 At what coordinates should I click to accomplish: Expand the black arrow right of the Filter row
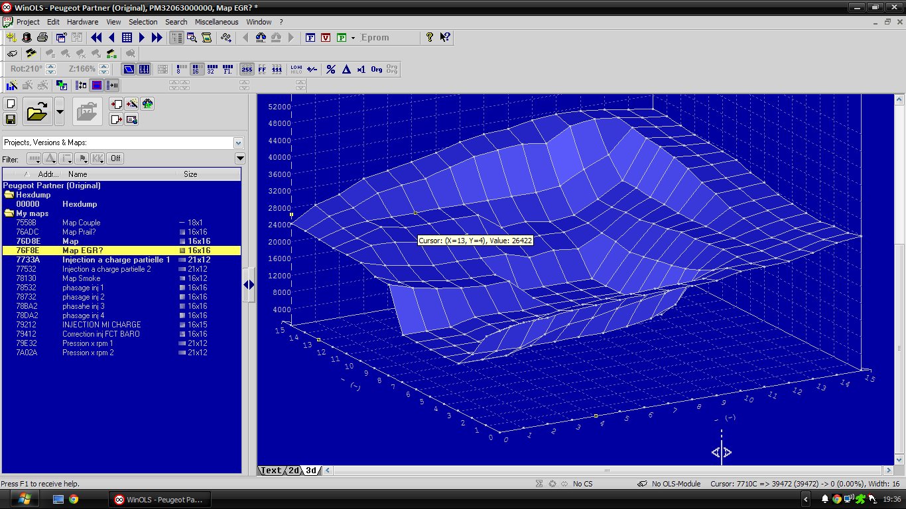pos(240,158)
